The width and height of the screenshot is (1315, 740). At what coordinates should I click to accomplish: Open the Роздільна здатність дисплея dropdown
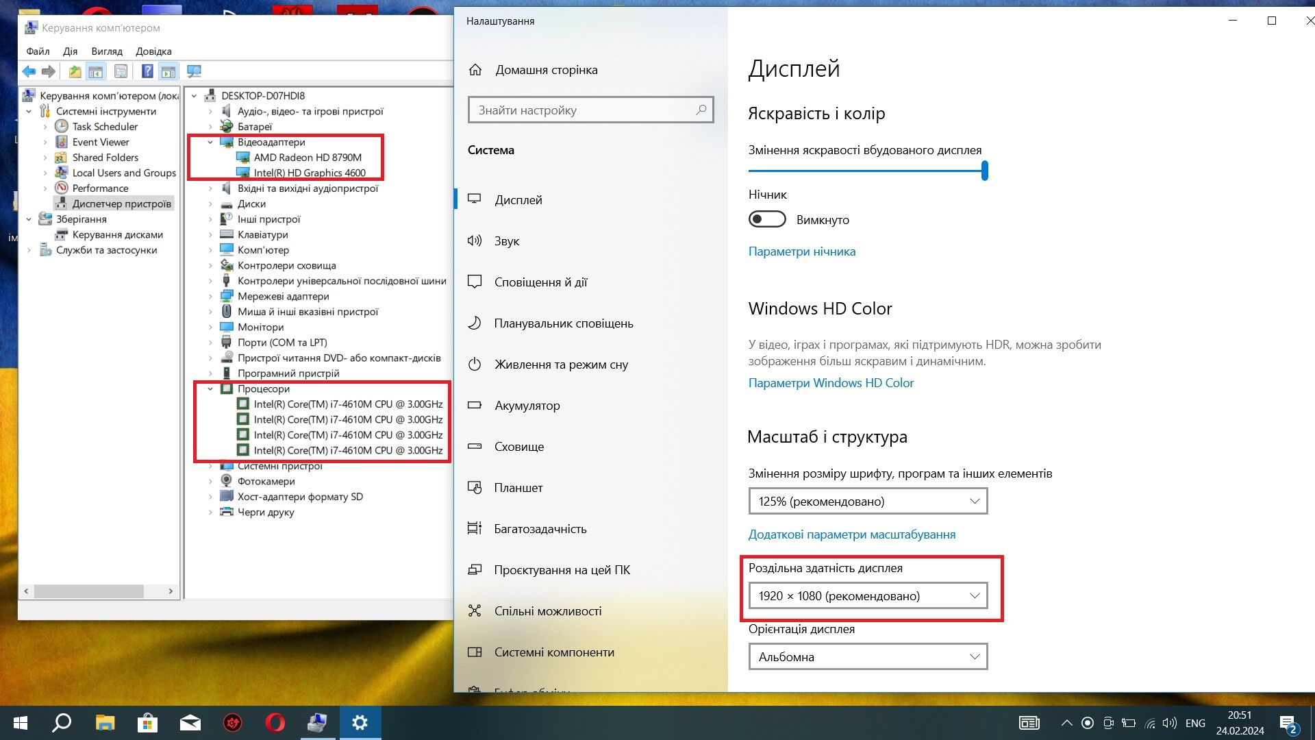[x=867, y=595]
